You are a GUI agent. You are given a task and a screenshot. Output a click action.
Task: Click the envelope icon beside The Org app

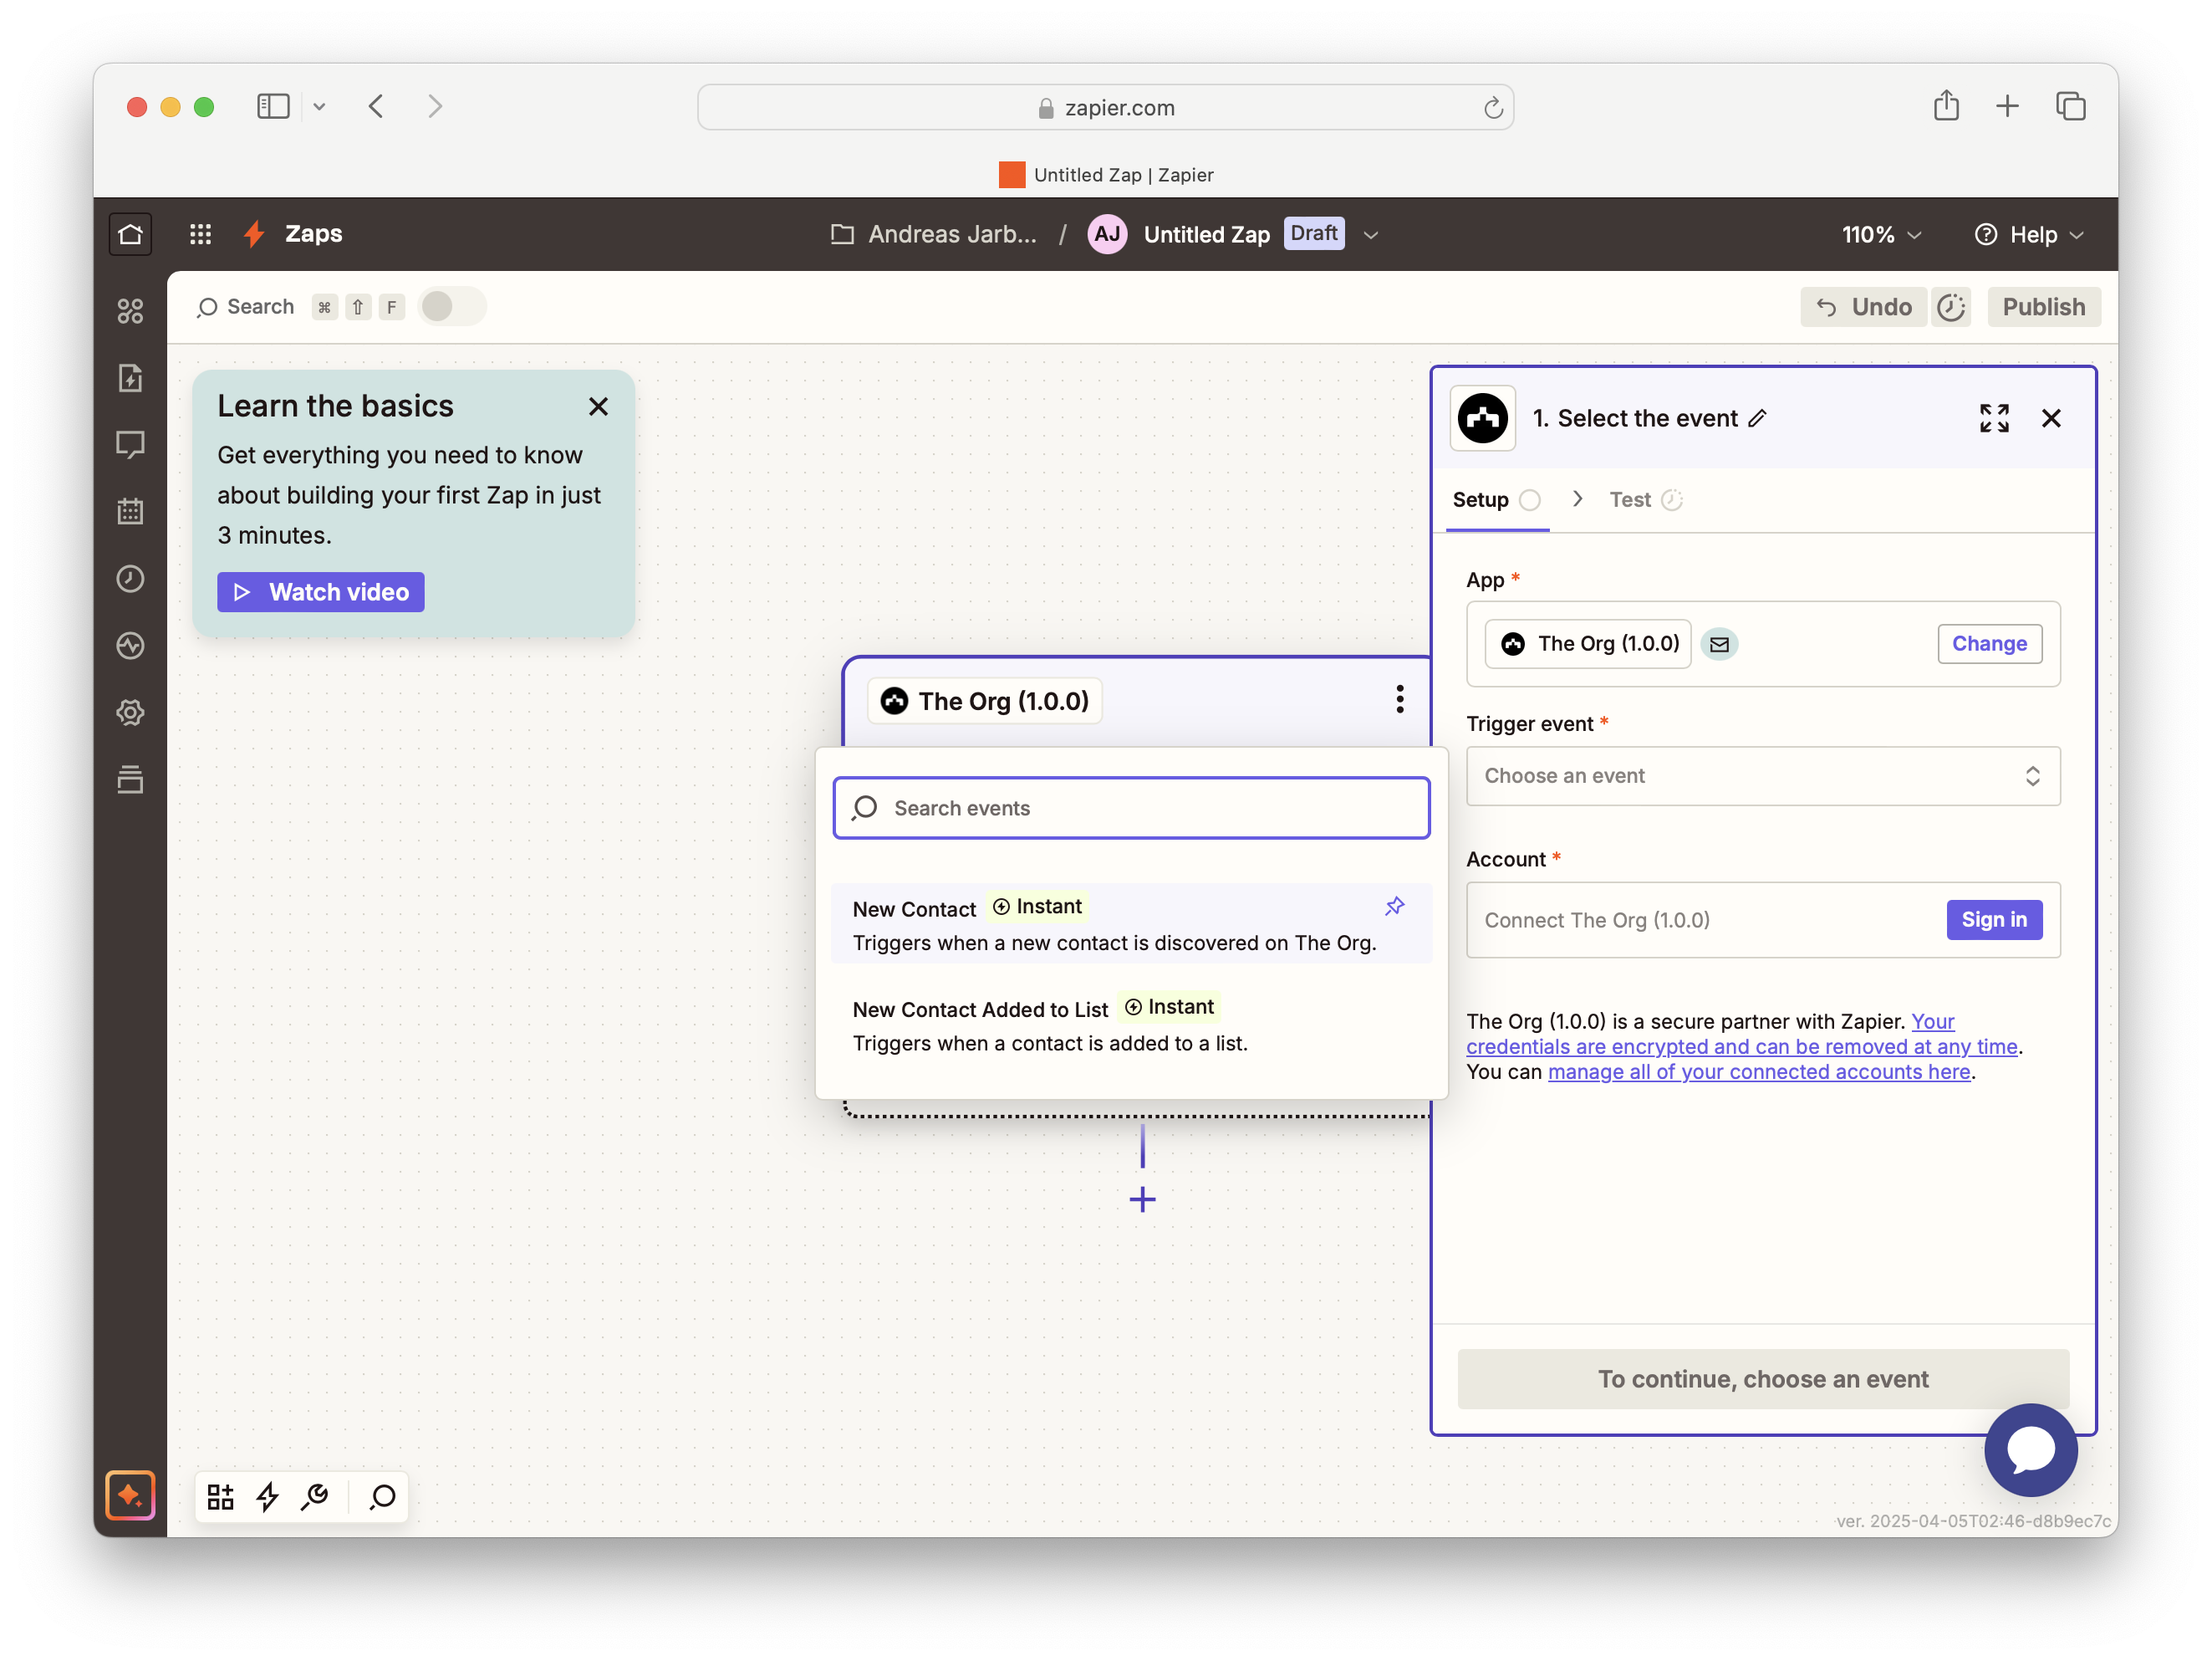1719,644
